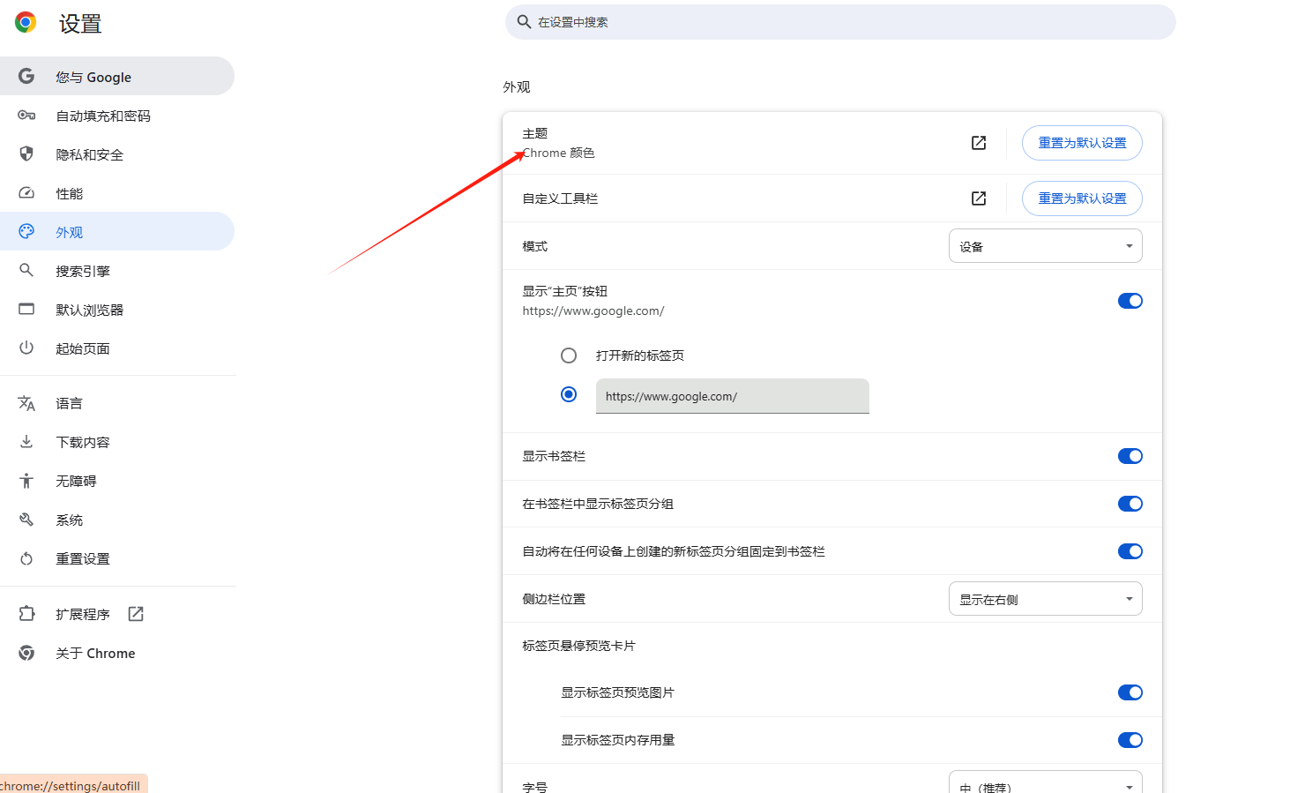Open 隐私和安全 settings

pyautogui.click(x=117, y=154)
